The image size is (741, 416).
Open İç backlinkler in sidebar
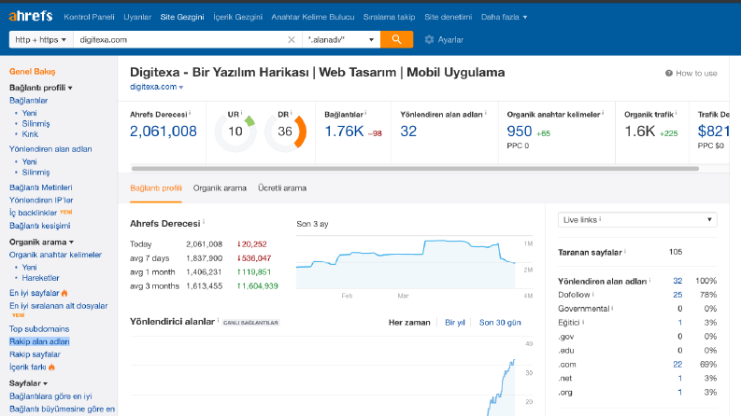click(x=33, y=213)
